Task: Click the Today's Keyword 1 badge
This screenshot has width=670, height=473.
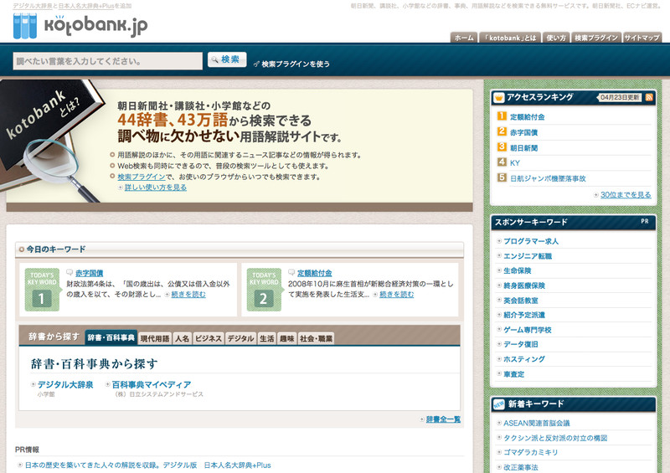Action: tap(42, 290)
